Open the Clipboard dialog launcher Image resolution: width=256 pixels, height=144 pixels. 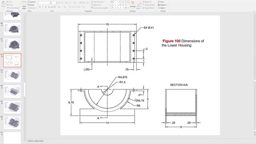(x=20, y=11)
